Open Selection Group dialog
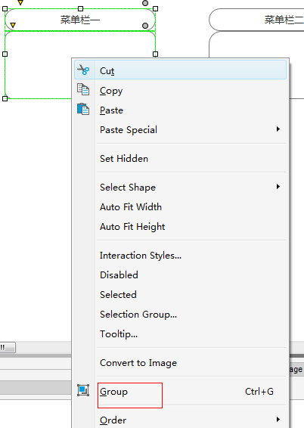 pyautogui.click(x=181, y=314)
